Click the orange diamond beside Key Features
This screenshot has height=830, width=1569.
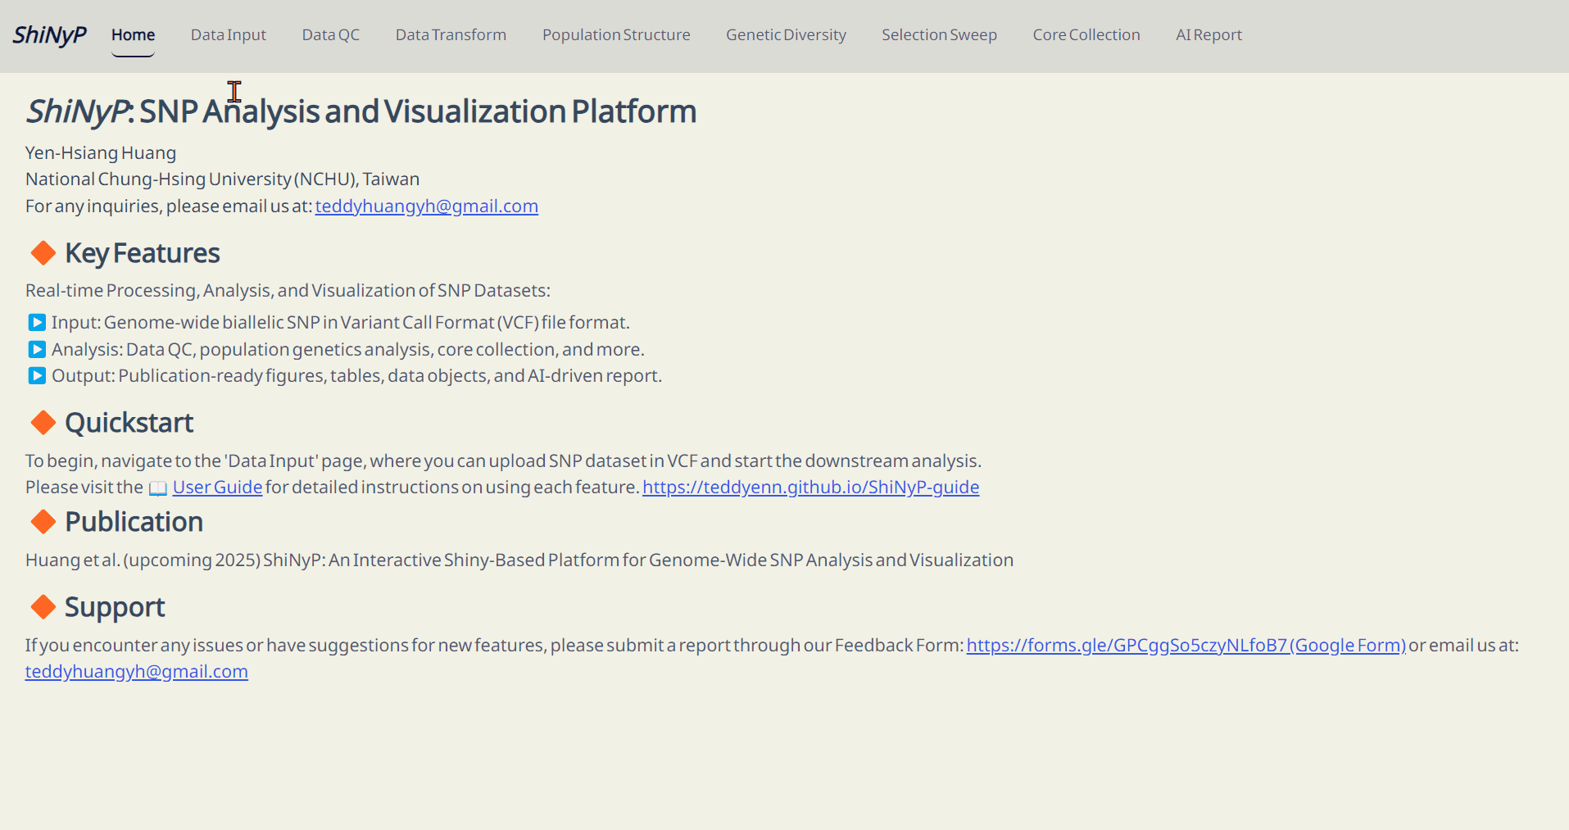[x=43, y=253]
